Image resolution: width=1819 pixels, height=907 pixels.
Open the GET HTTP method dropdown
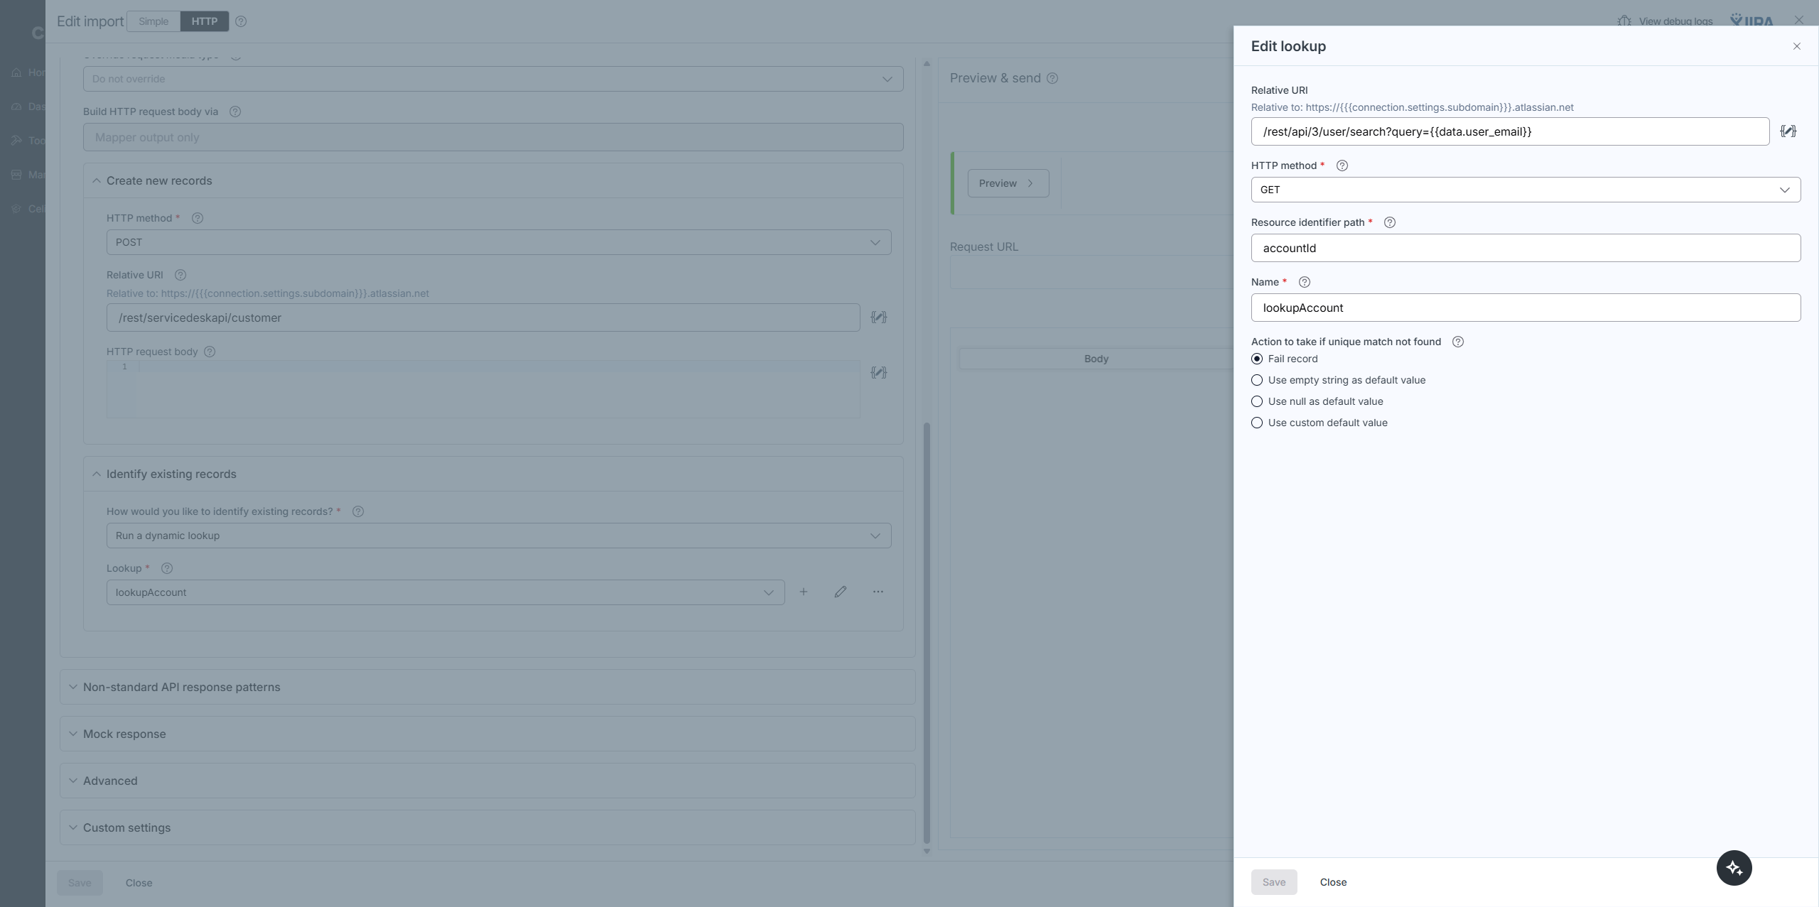(1525, 190)
